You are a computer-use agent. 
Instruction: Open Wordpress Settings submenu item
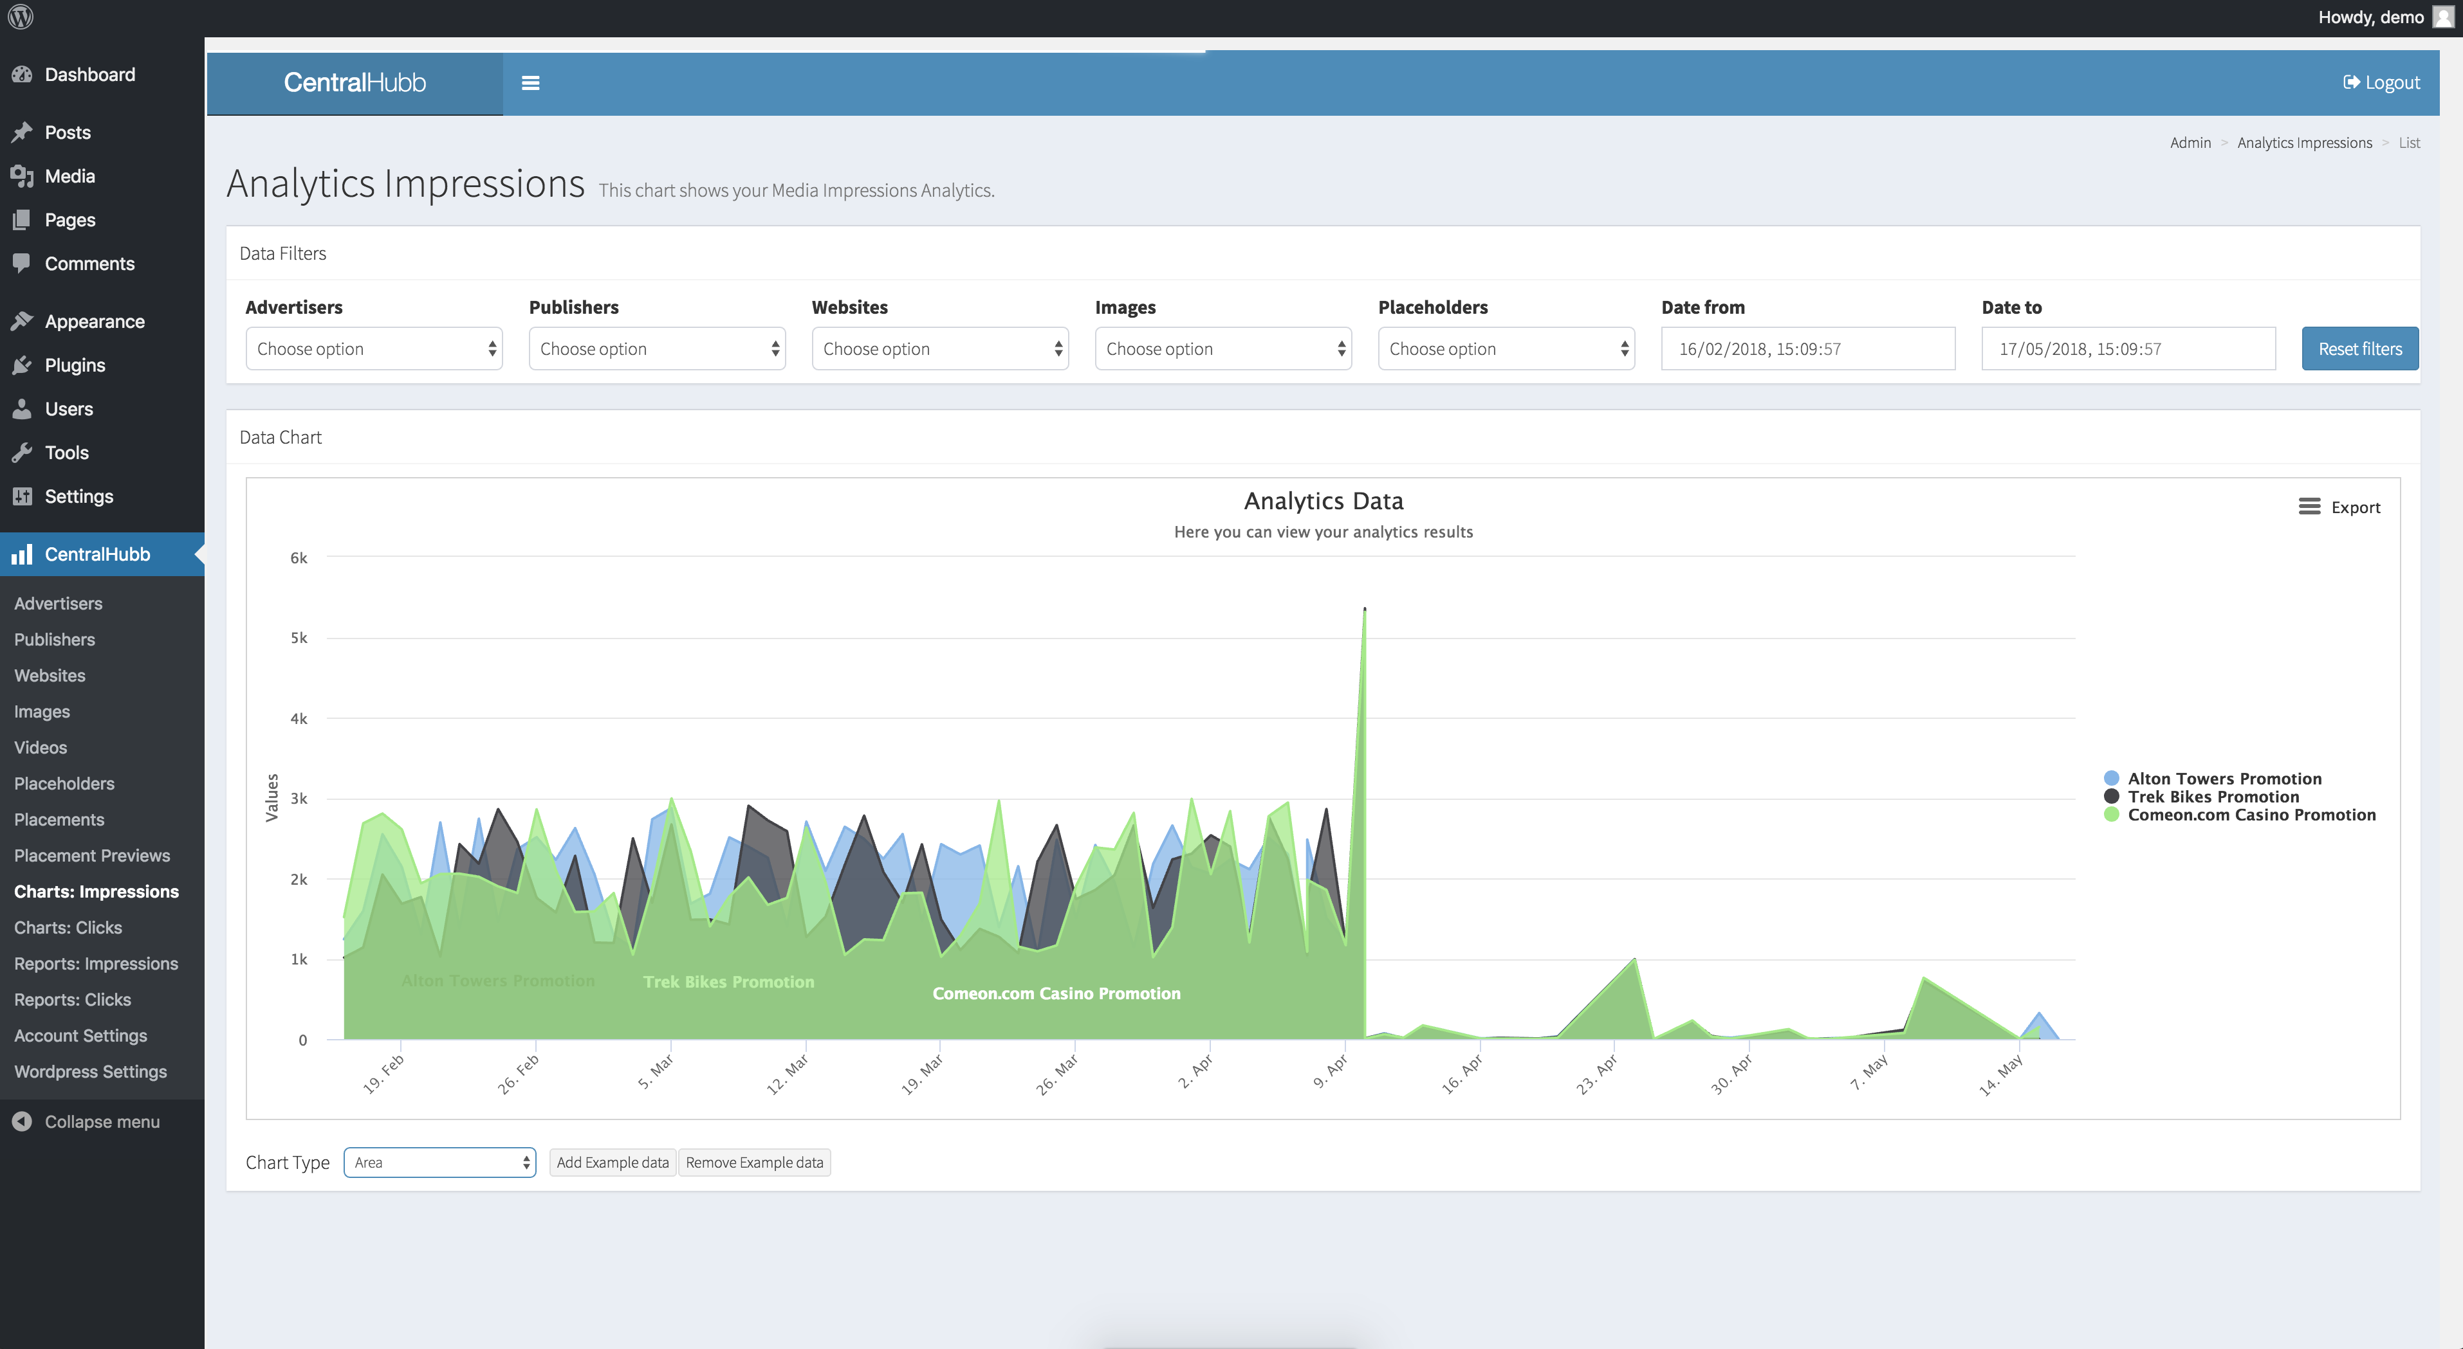pos(90,1072)
